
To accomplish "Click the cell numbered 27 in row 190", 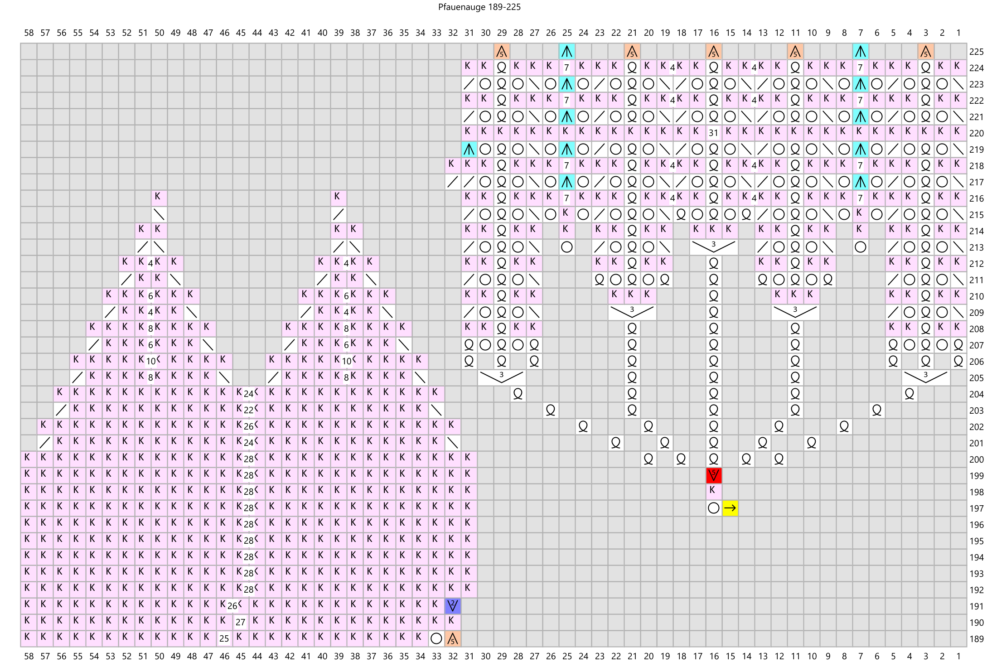I will (241, 623).
